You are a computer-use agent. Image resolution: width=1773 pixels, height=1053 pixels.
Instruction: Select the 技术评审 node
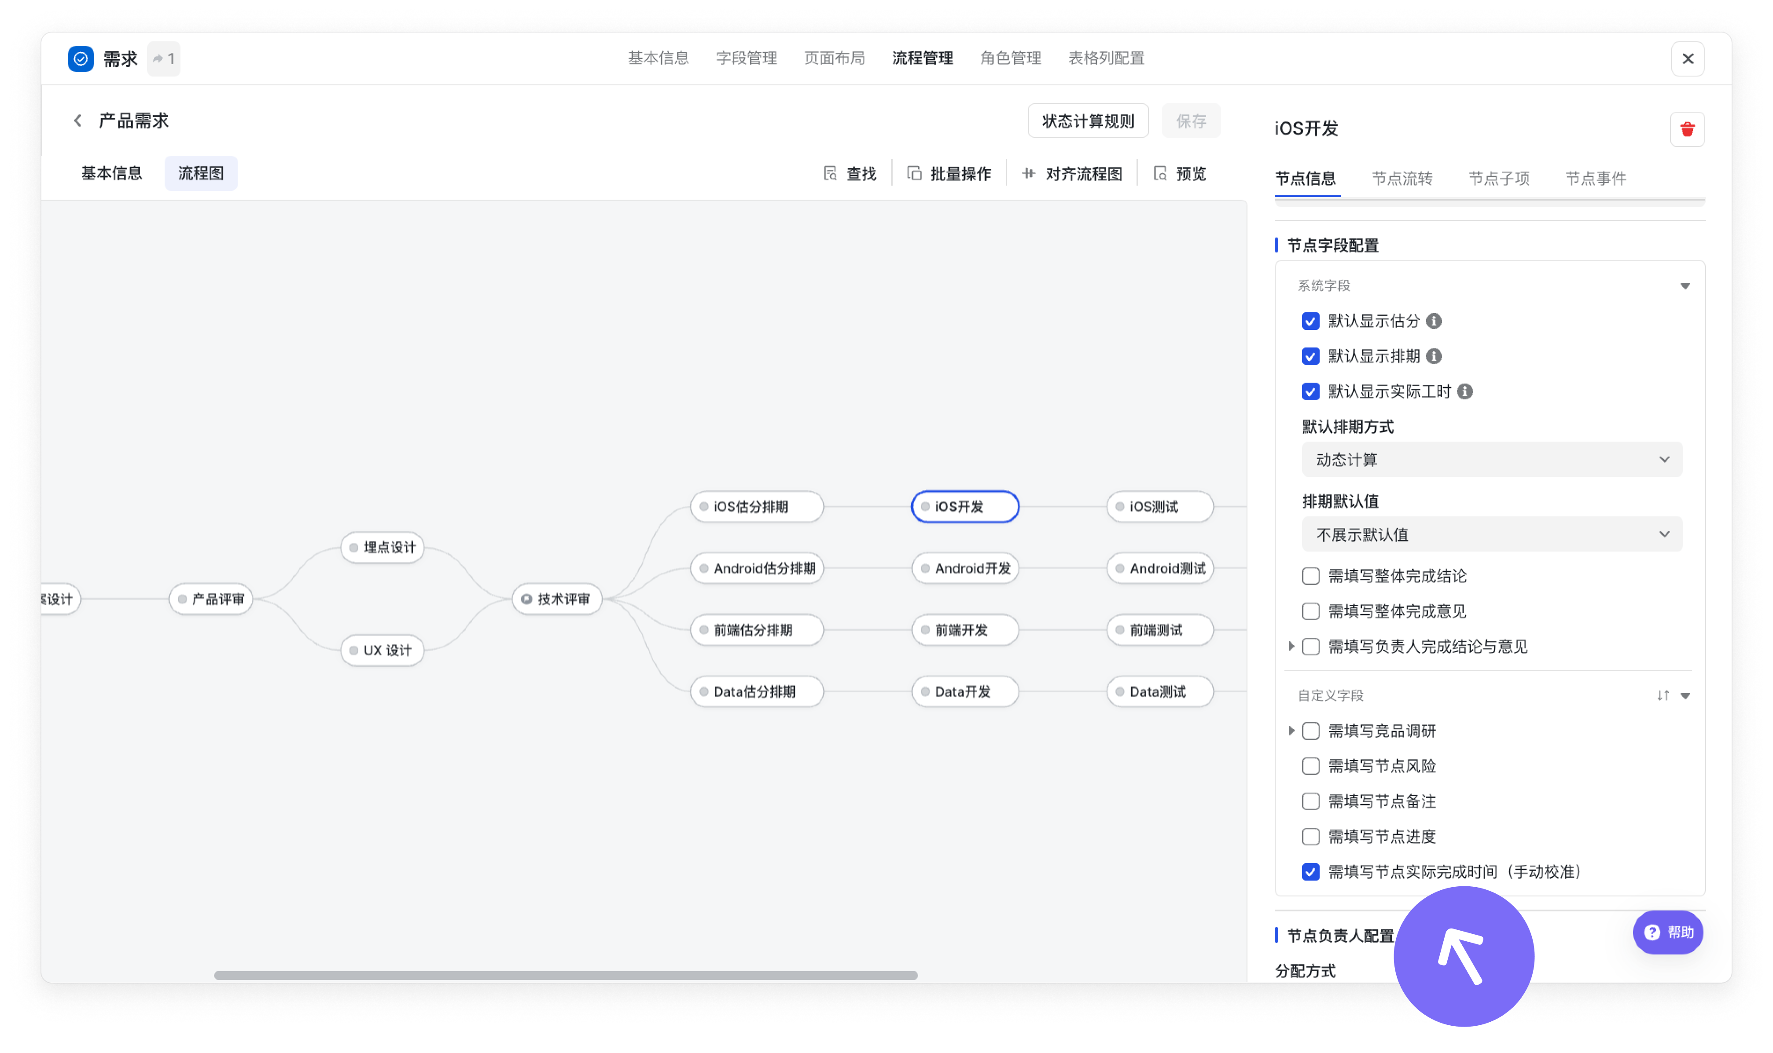(557, 599)
